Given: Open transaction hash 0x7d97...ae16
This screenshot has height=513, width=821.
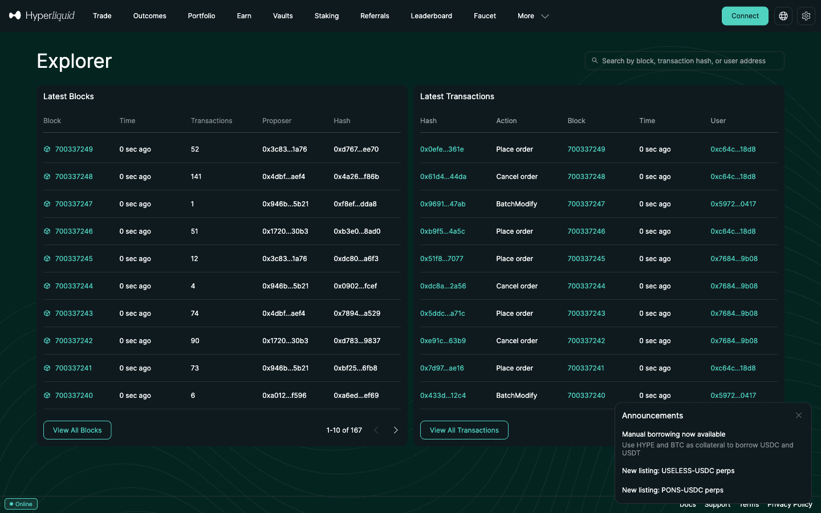Looking at the screenshot, I should tap(442, 368).
